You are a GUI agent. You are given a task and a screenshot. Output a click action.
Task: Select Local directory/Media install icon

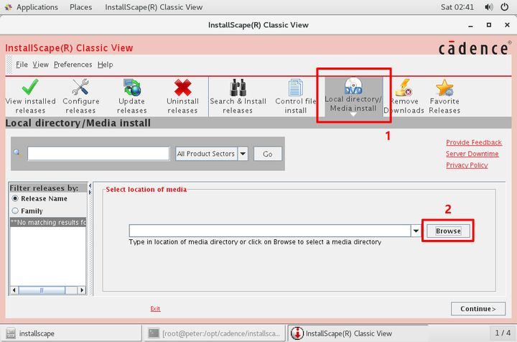tap(353, 88)
